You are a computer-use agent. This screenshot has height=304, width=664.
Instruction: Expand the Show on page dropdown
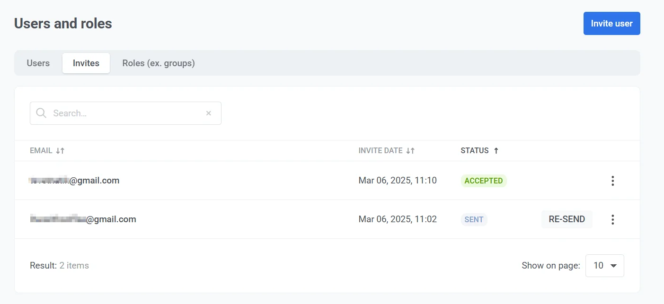point(604,266)
